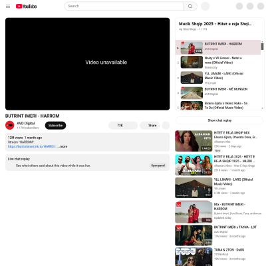Like the video with 73K likes
266x266 pixels.
[118, 126]
